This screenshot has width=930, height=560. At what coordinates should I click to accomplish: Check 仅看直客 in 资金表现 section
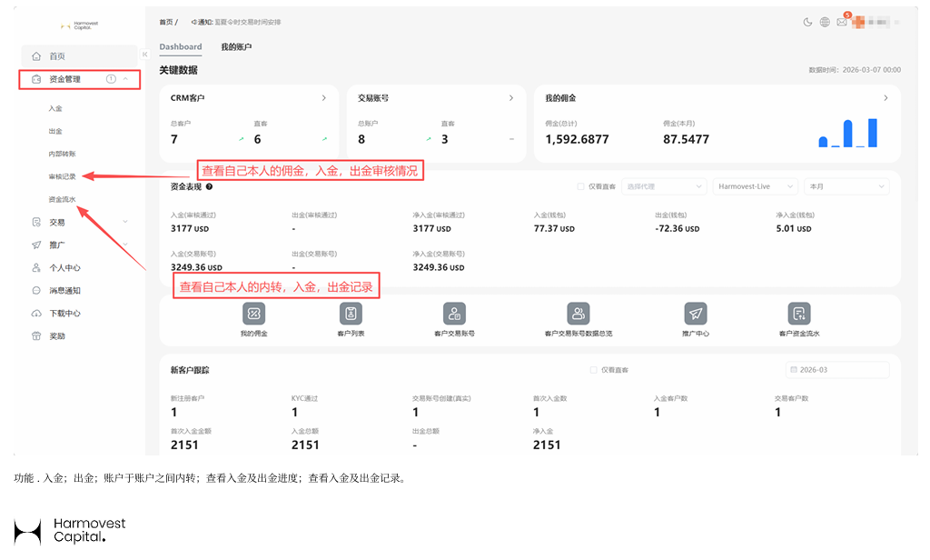[x=581, y=186]
